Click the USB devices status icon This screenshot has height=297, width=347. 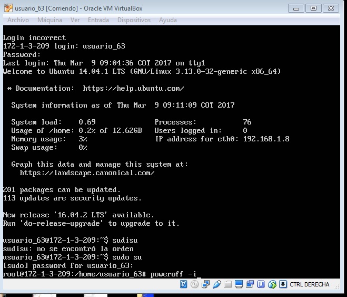point(217,284)
